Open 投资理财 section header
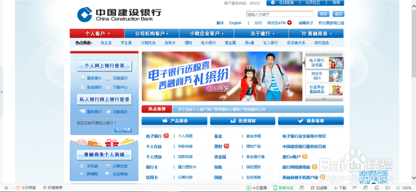 coord(243,121)
